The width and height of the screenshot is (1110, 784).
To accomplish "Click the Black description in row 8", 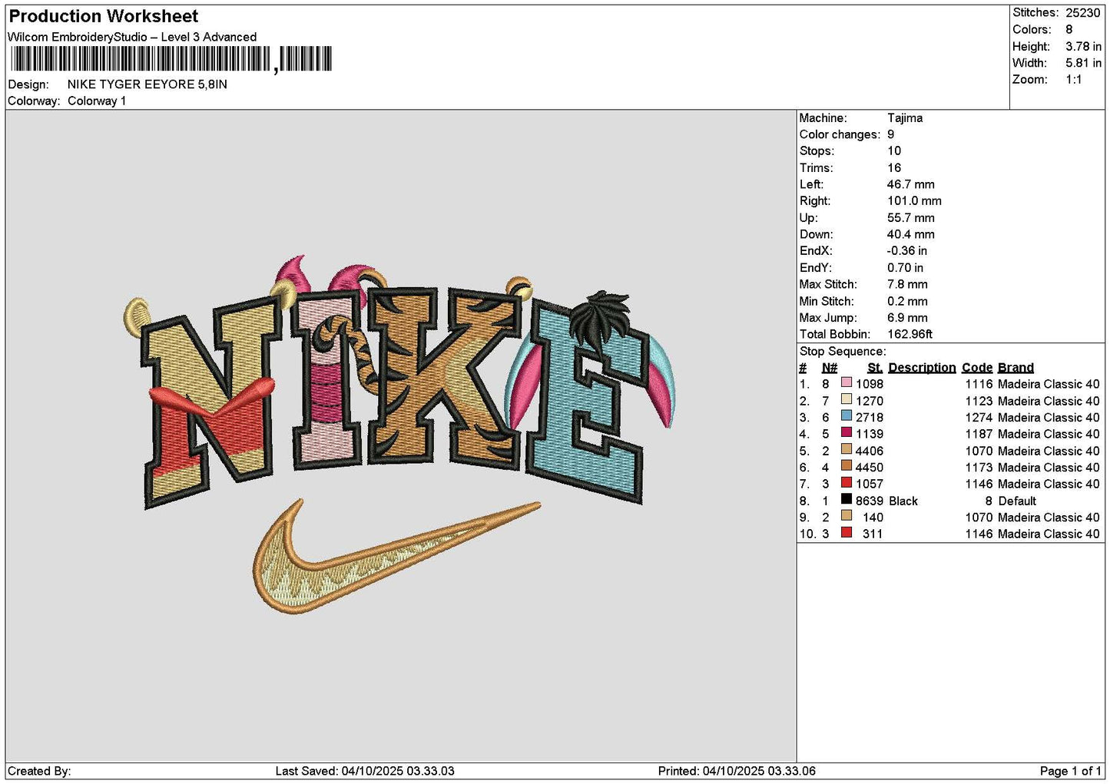I will (903, 501).
